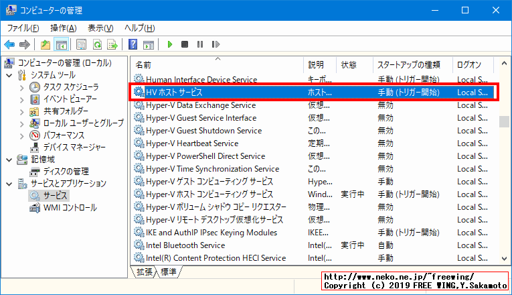Collapse the 記憶域 node

(x=9, y=160)
